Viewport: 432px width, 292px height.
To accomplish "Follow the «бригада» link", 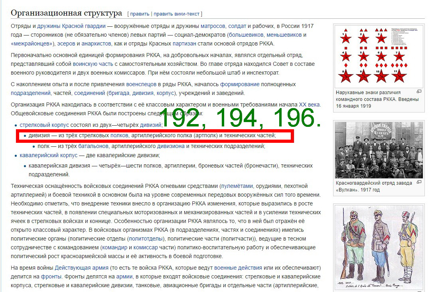I will (118, 93).
